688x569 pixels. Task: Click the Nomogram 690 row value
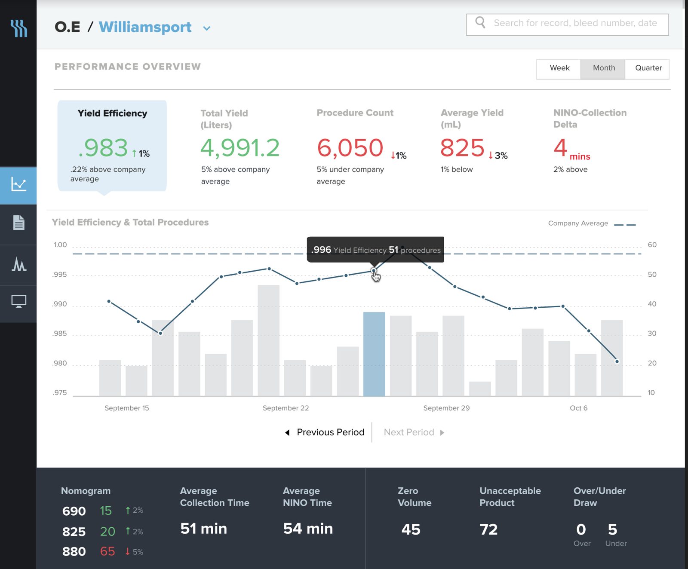(74, 511)
